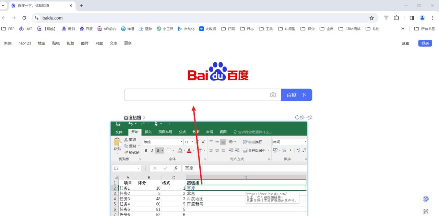Screen dimensions: 439x216
Task: Click the 百度一下 search button
Action: point(297,95)
